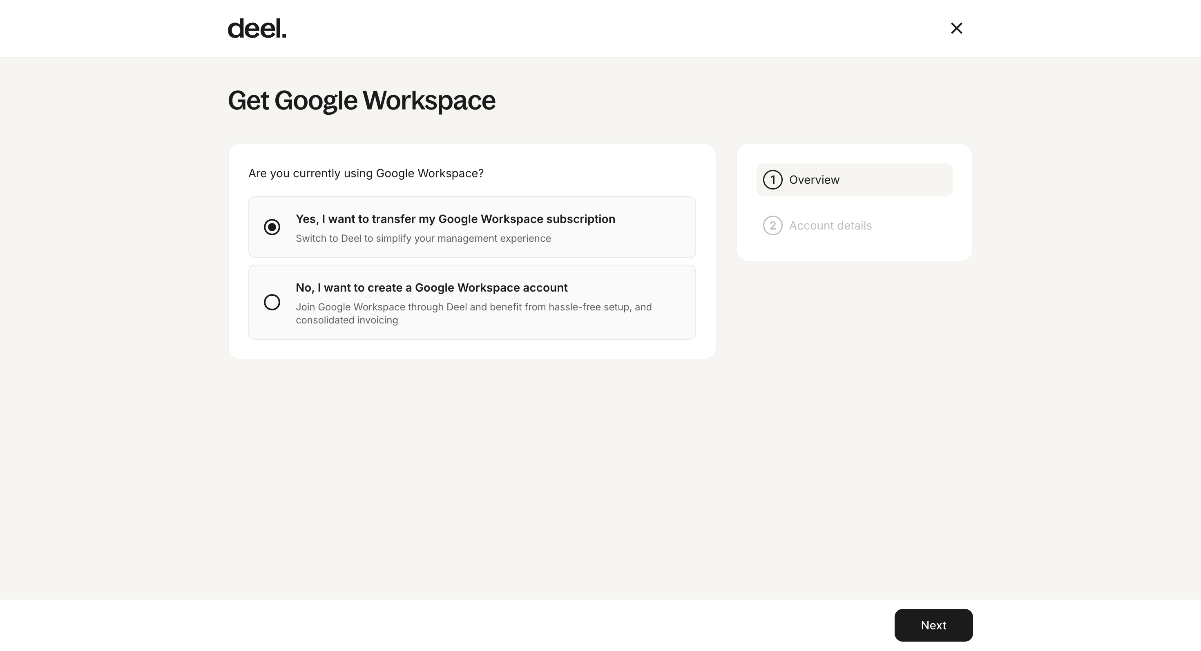1201x651 pixels.
Task: Click the Next button
Action: [933, 625]
